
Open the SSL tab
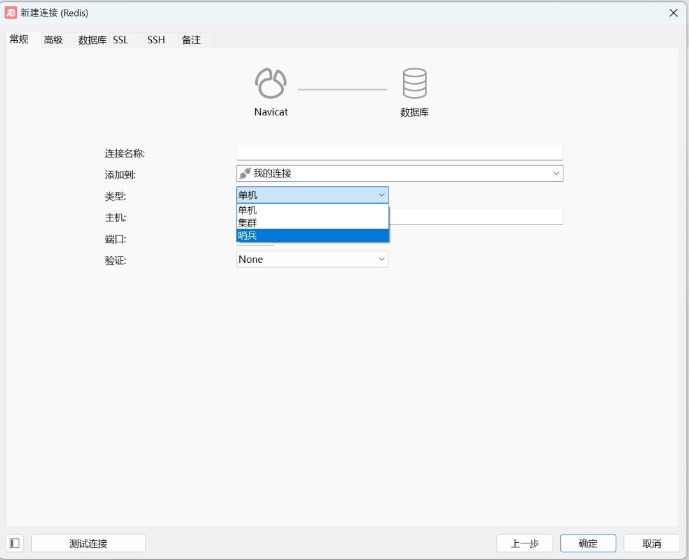click(121, 40)
